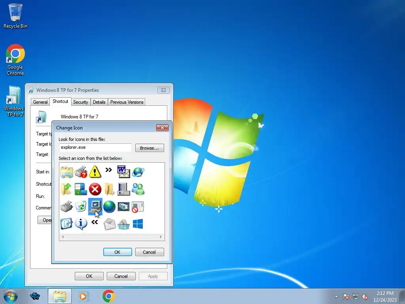Screen dimensions: 405x304
Task: Select the open yellow folder icon
Action: [x=109, y=189]
